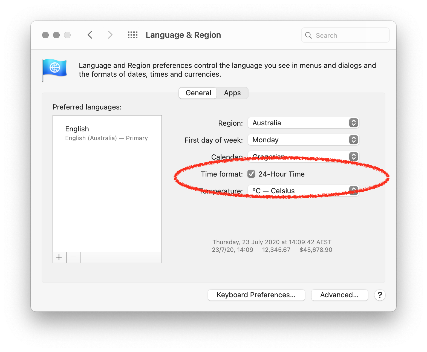Click the short date 23/7/20, 14:09
427x352 pixels.
(x=232, y=250)
